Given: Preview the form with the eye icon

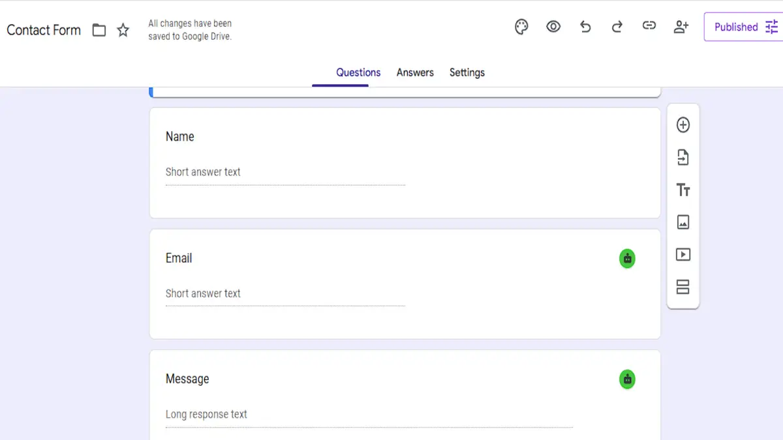Looking at the screenshot, I should tap(553, 27).
